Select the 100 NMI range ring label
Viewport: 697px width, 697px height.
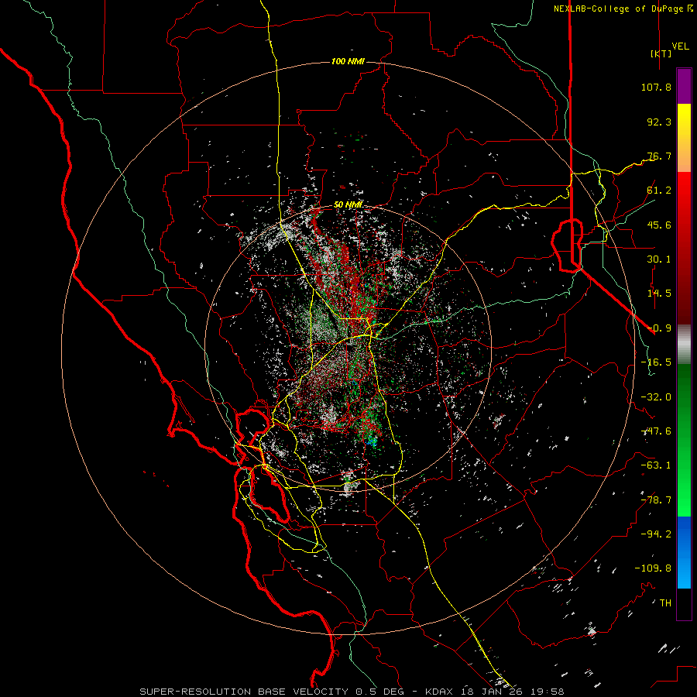click(348, 61)
